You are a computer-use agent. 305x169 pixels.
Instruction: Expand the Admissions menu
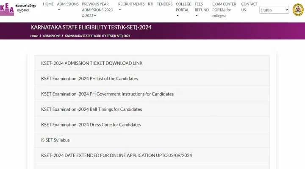pyautogui.click(x=68, y=6)
